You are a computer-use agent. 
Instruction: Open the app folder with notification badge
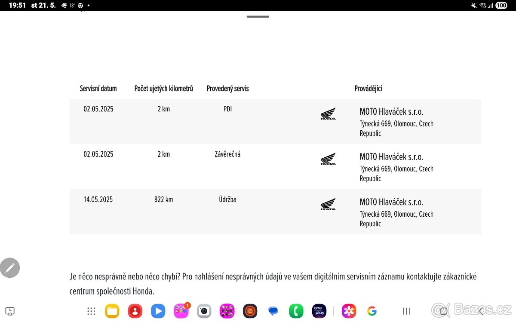tap(181, 311)
